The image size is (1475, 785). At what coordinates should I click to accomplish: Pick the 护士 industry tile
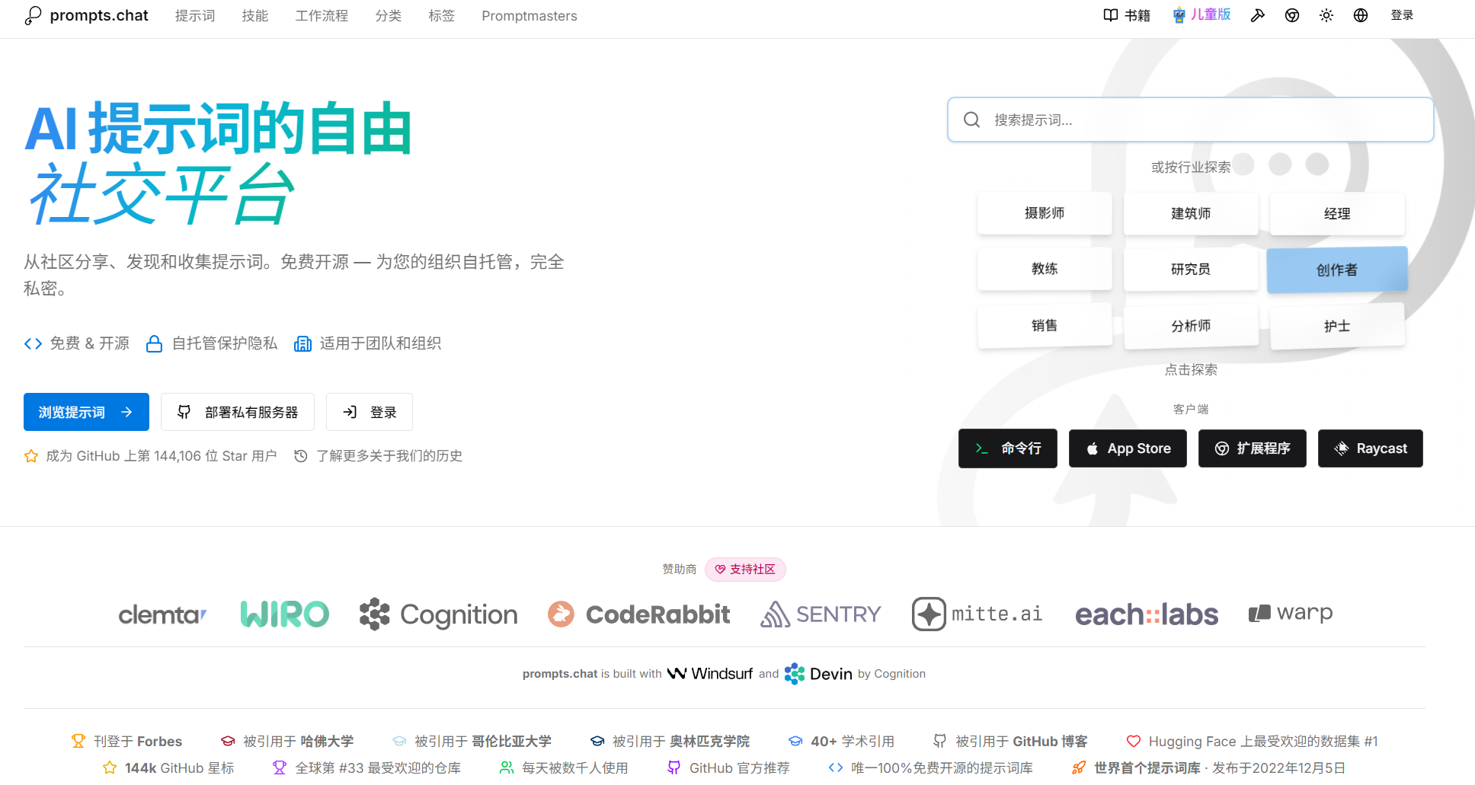click(1337, 326)
